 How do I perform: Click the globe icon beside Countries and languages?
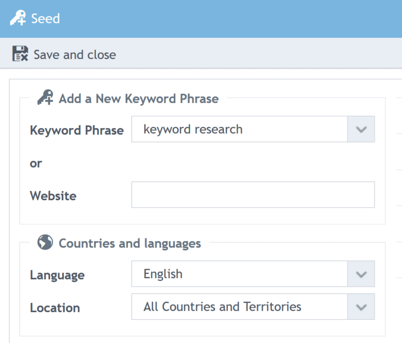46,243
